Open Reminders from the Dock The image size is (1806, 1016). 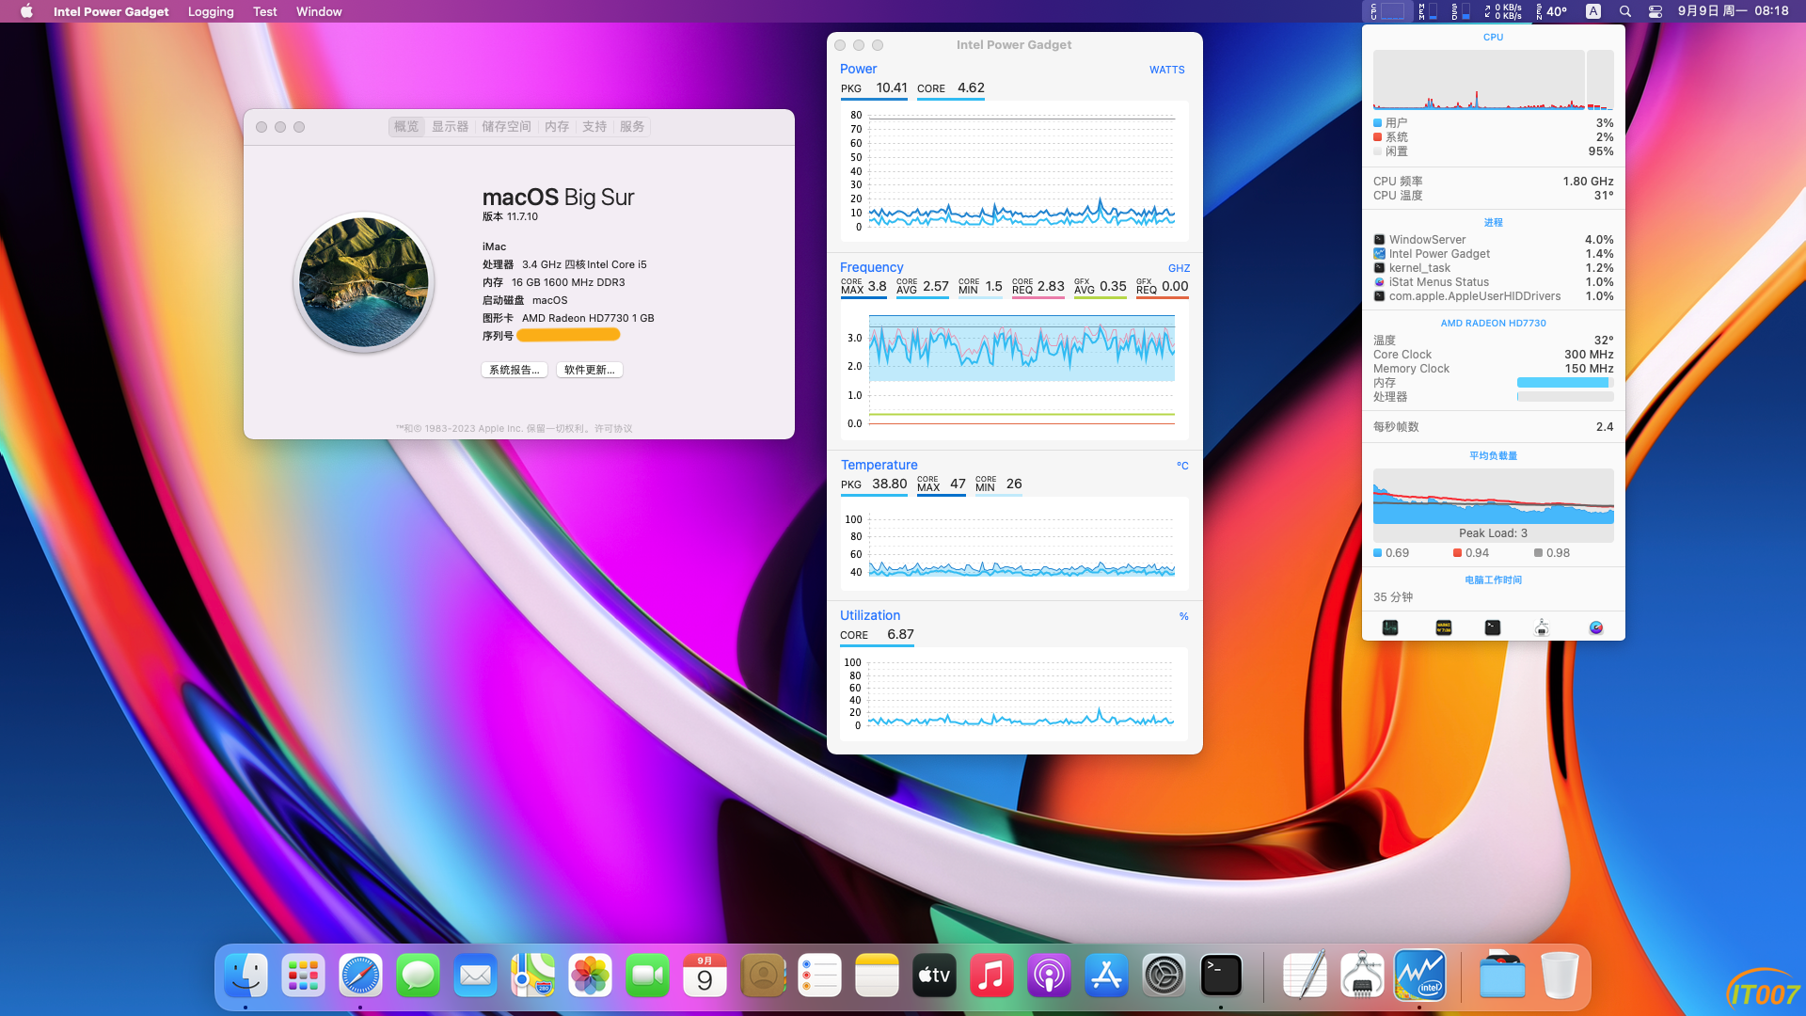(819, 976)
